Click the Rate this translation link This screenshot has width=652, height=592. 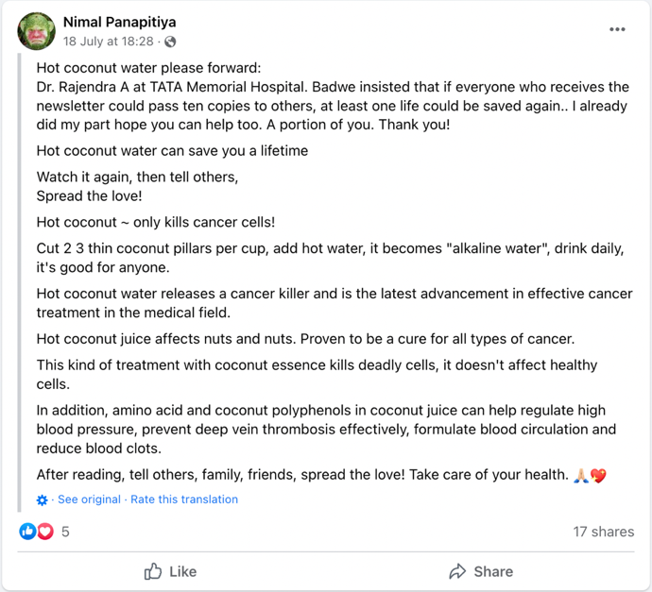(184, 499)
